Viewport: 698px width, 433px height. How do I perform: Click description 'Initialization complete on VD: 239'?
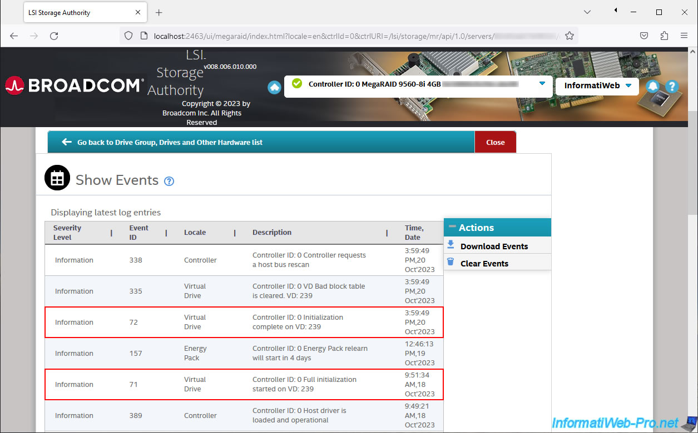(x=298, y=323)
